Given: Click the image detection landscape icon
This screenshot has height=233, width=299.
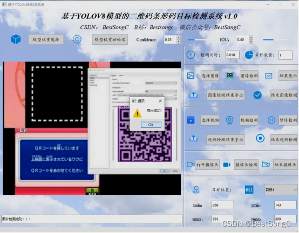Looking at the screenshot, I should [229, 76].
